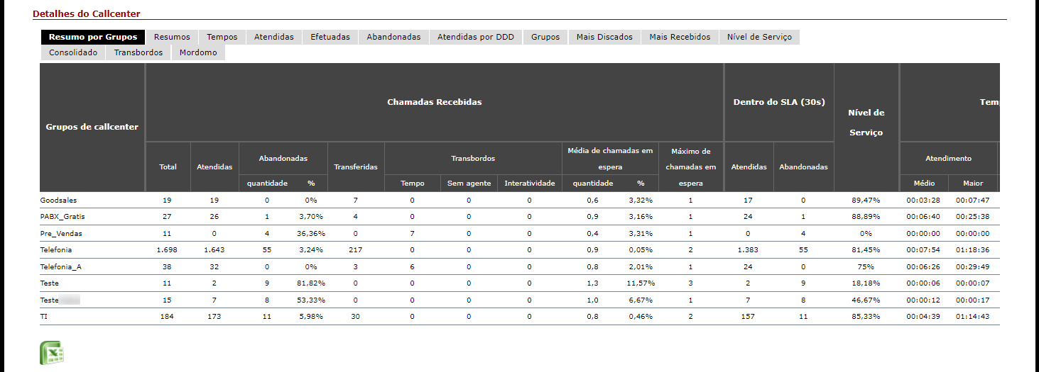Click Telefonia_A service level 75%
Screen dimensions: 1039x372
(866, 266)
